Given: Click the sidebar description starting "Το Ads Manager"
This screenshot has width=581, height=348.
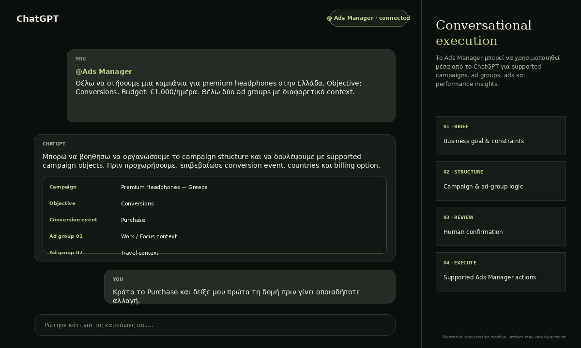Looking at the screenshot, I should tap(498, 71).
